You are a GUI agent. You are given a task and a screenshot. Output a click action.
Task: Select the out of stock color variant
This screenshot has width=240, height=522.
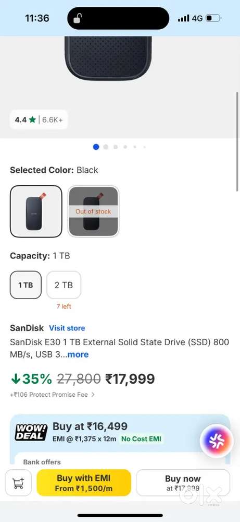[93, 211]
